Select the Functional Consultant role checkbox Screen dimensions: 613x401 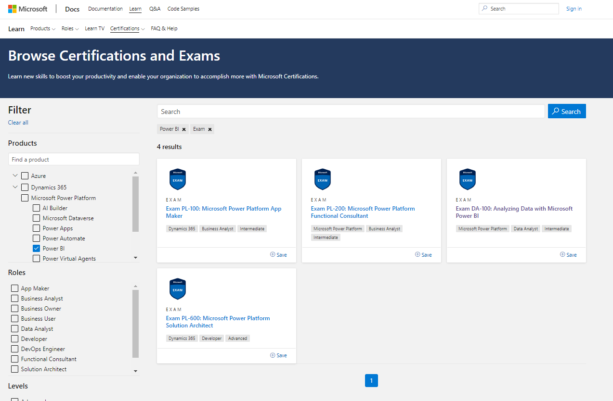coord(15,359)
